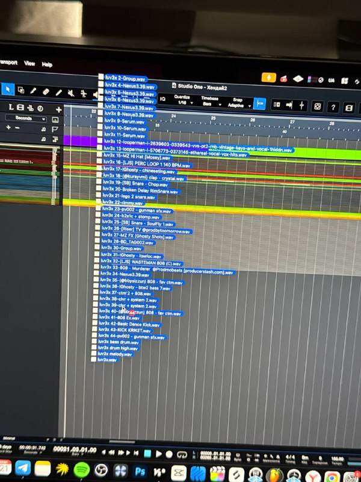361x482 pixels.
Task: Open the Timebase Bars dropdown
Action: (209, 104)
